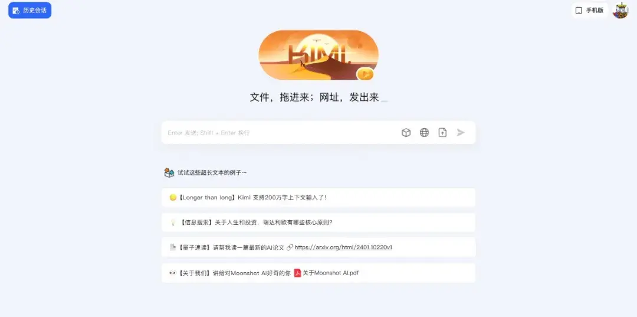Click the history icon inside 历史会话 button
This screenshot has height=317, width=637.
[x=17, y=11]
